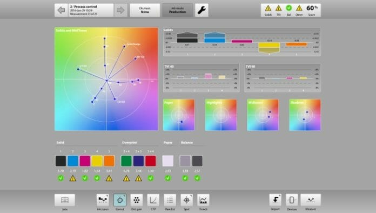Select the Gamut view
This screenshot has width=376, height=213.
pos(119,200)
